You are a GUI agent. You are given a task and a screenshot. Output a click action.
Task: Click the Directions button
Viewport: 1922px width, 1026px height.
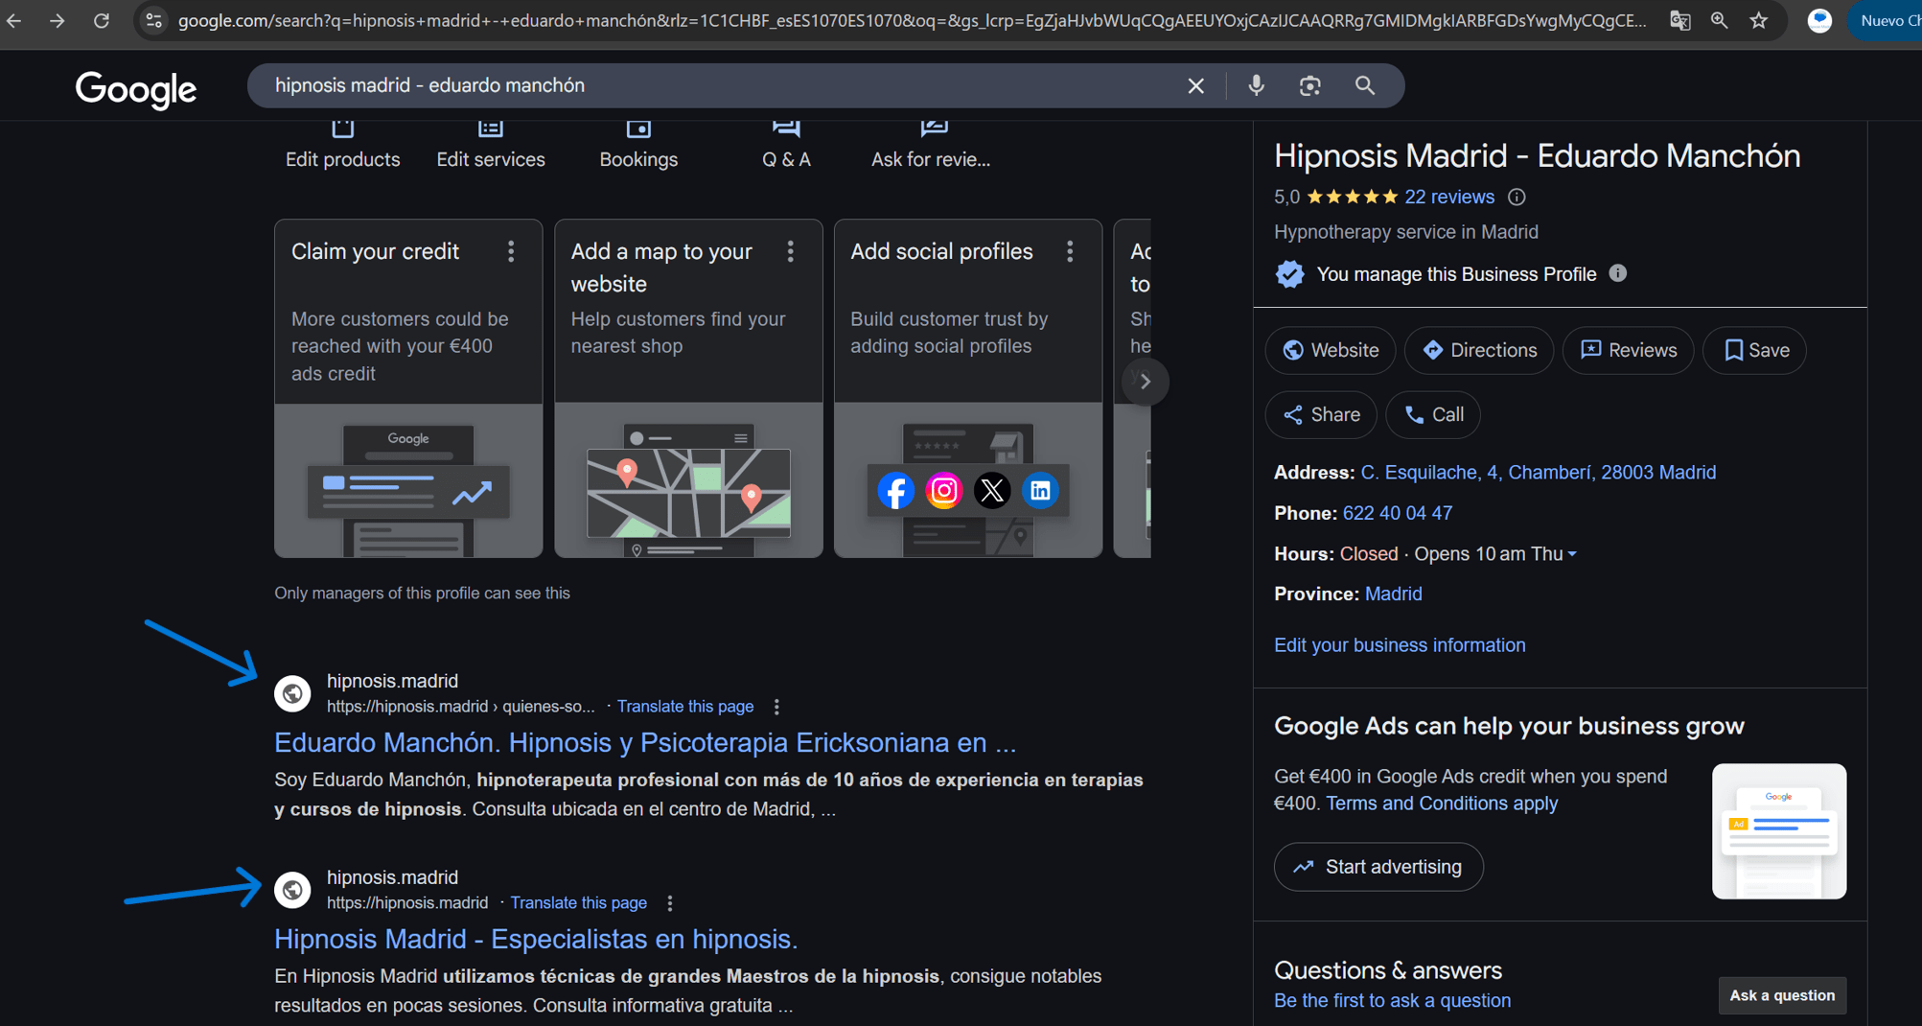tap(1479, 350)
